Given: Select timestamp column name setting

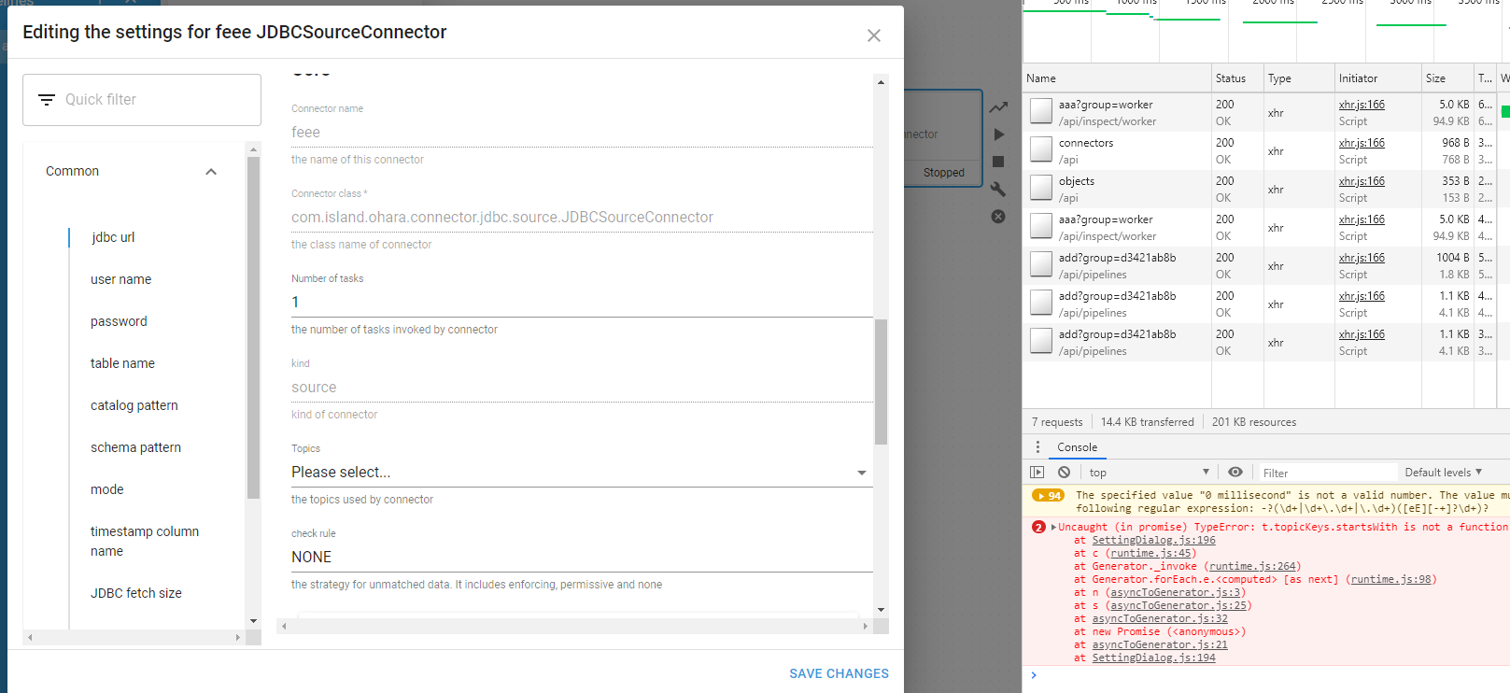Looking at the screenshot, I should coord(145,541).
